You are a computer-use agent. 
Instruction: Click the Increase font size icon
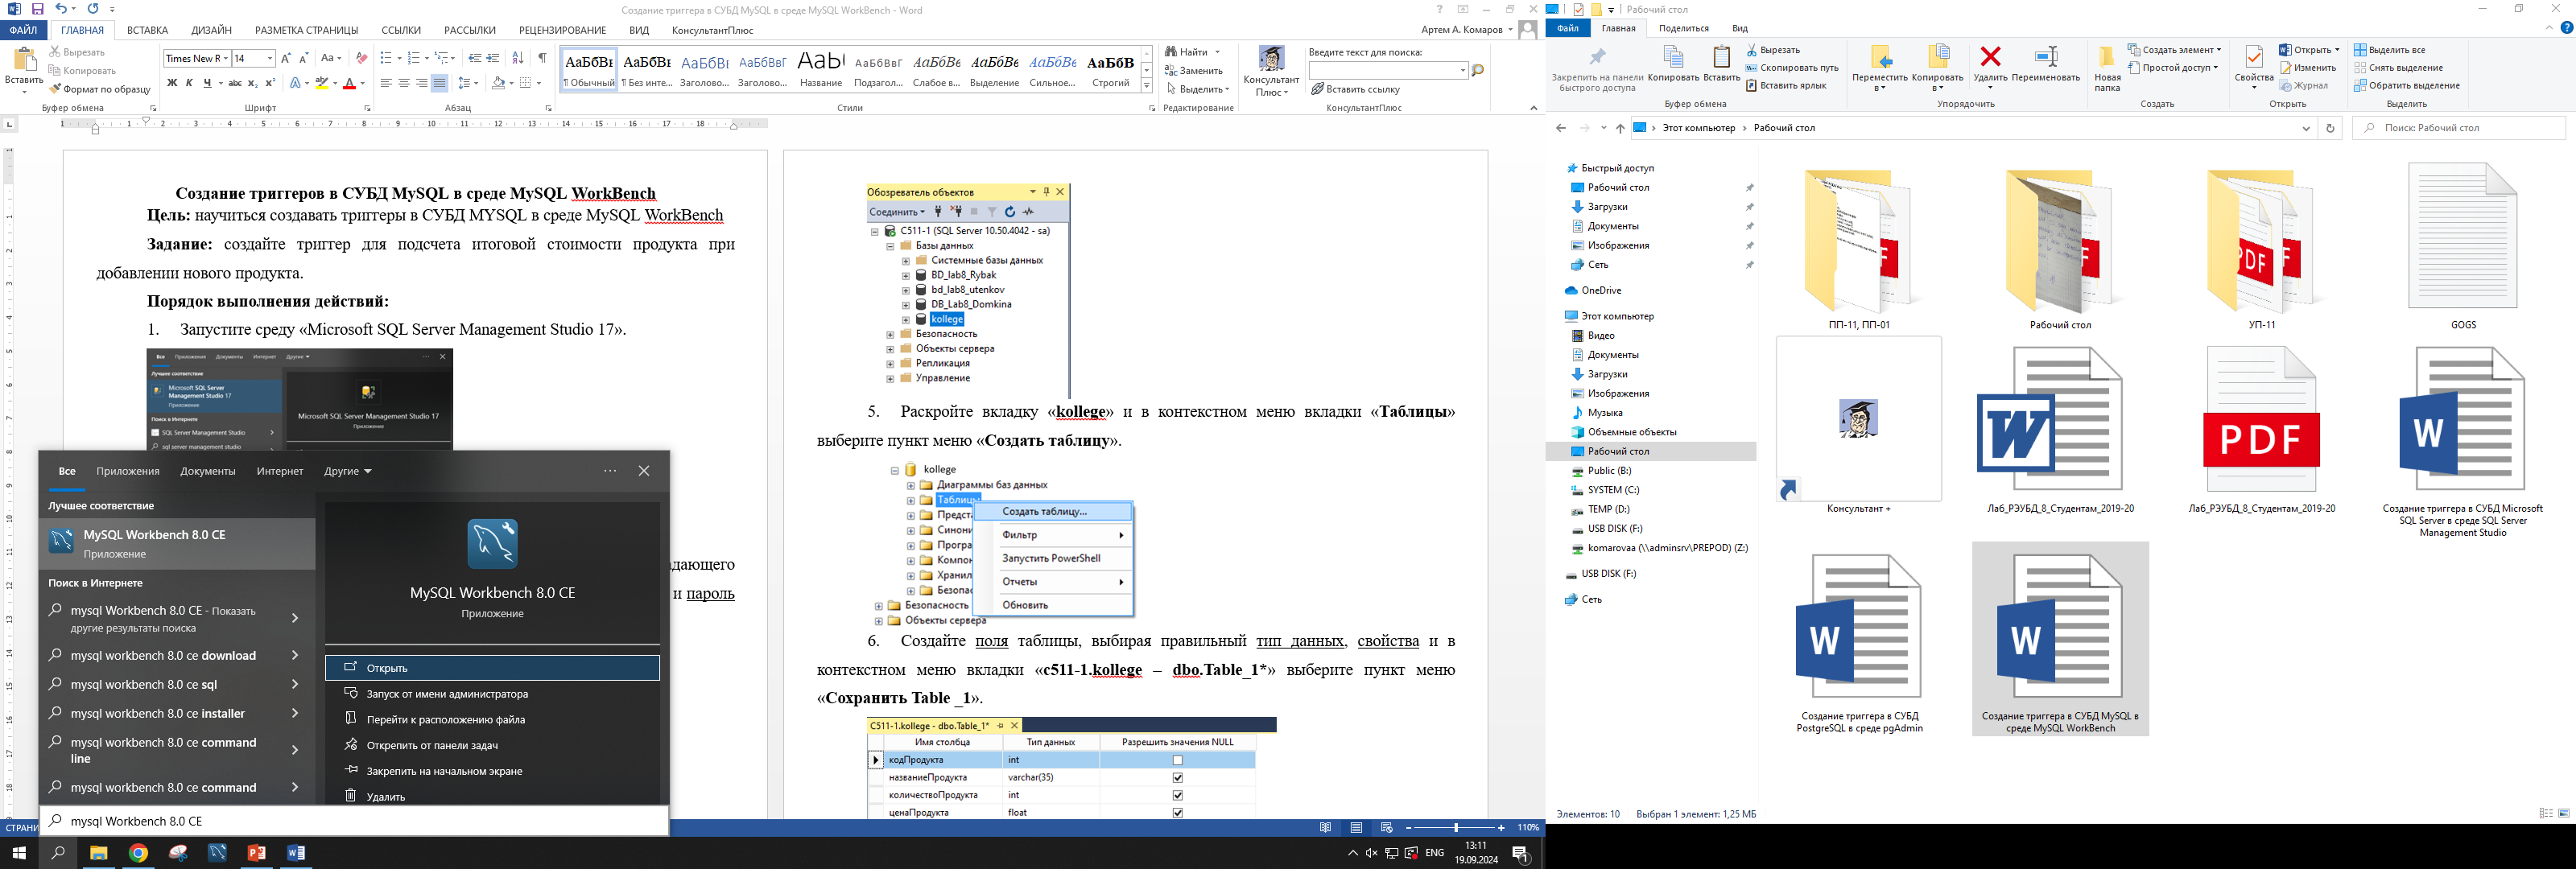tap(286, 58)
